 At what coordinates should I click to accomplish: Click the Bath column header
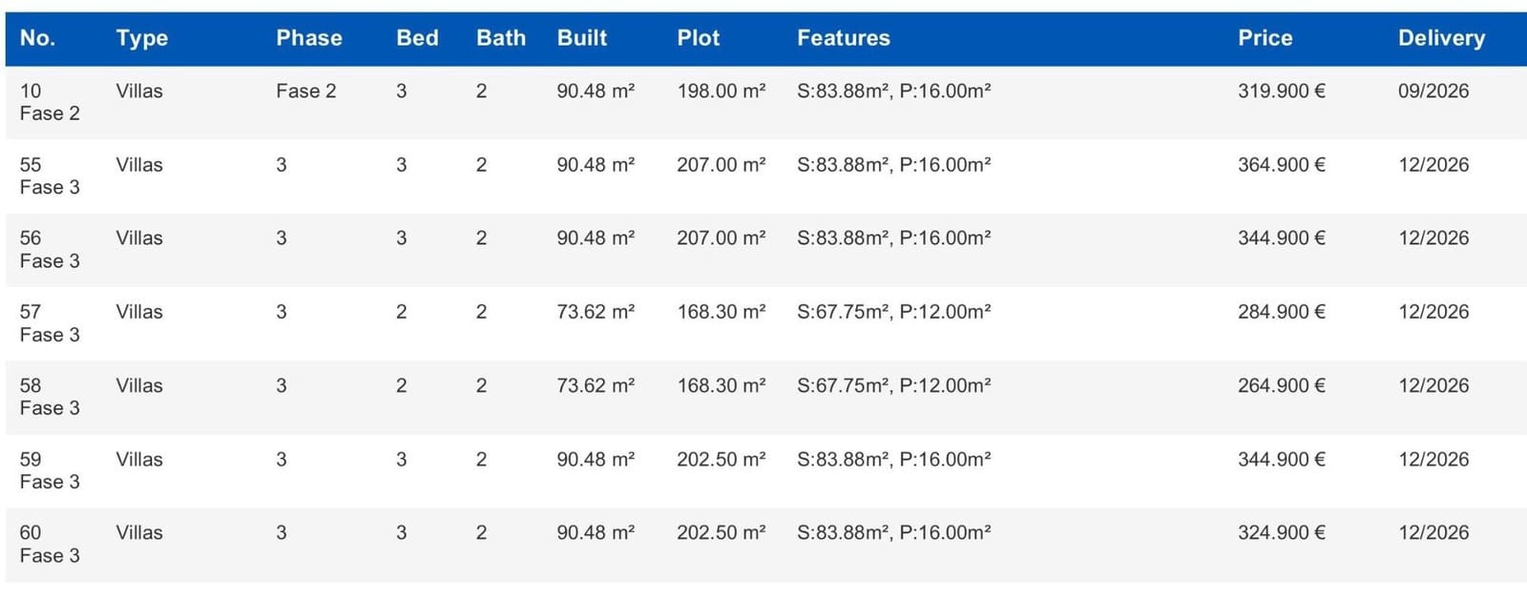(501, 38)
